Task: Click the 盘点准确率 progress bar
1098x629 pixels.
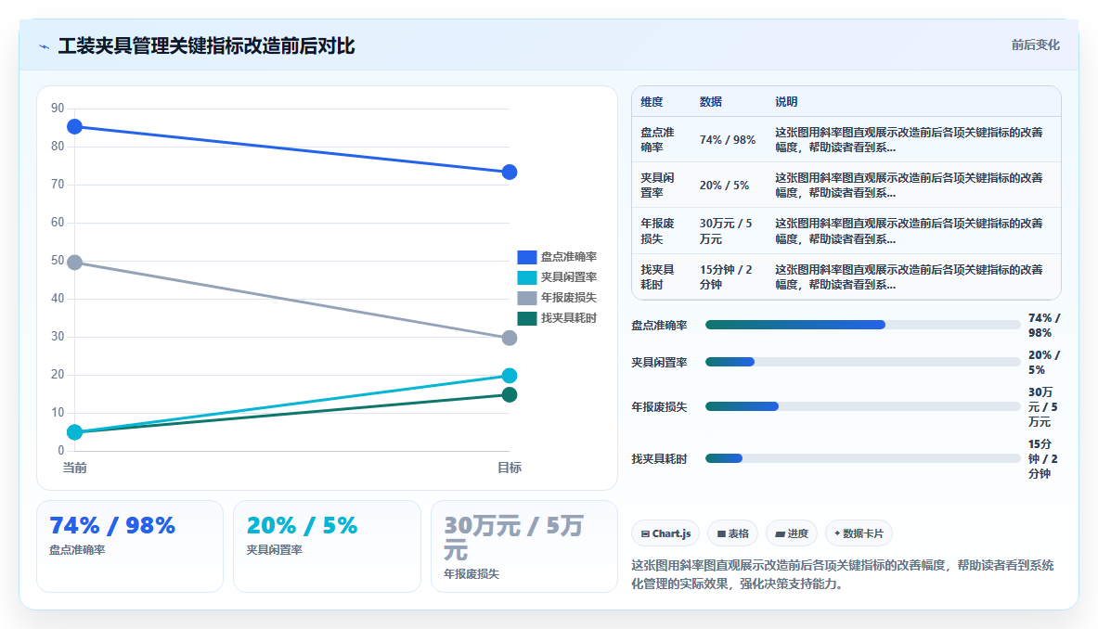Action: (x=863, y=325)
